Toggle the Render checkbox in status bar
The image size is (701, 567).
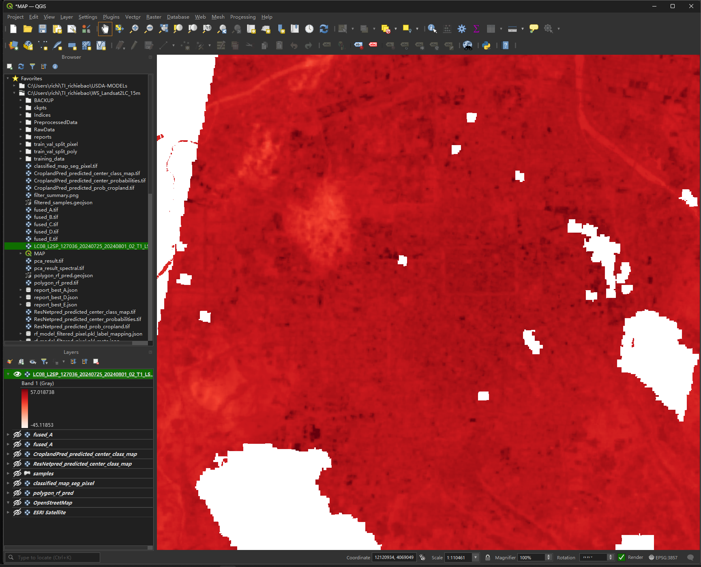(622, 557)
